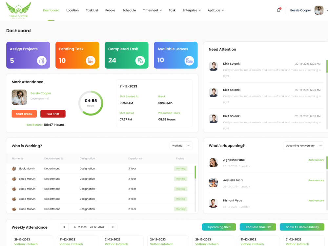This screenshot has width=328, height=246.
Task: Click Nishant Vyas's name
Action: 233,200
